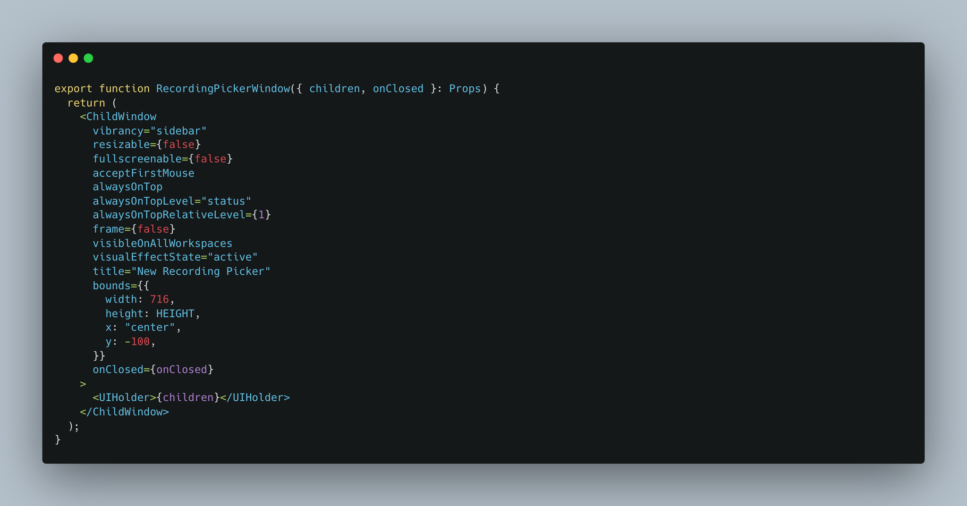Click the HEIGHT constant
This screenshot has height=506, width=967.
[x=175, y=314]
